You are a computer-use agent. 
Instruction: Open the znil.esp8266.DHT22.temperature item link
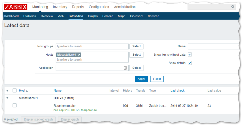tap(75, 110)
